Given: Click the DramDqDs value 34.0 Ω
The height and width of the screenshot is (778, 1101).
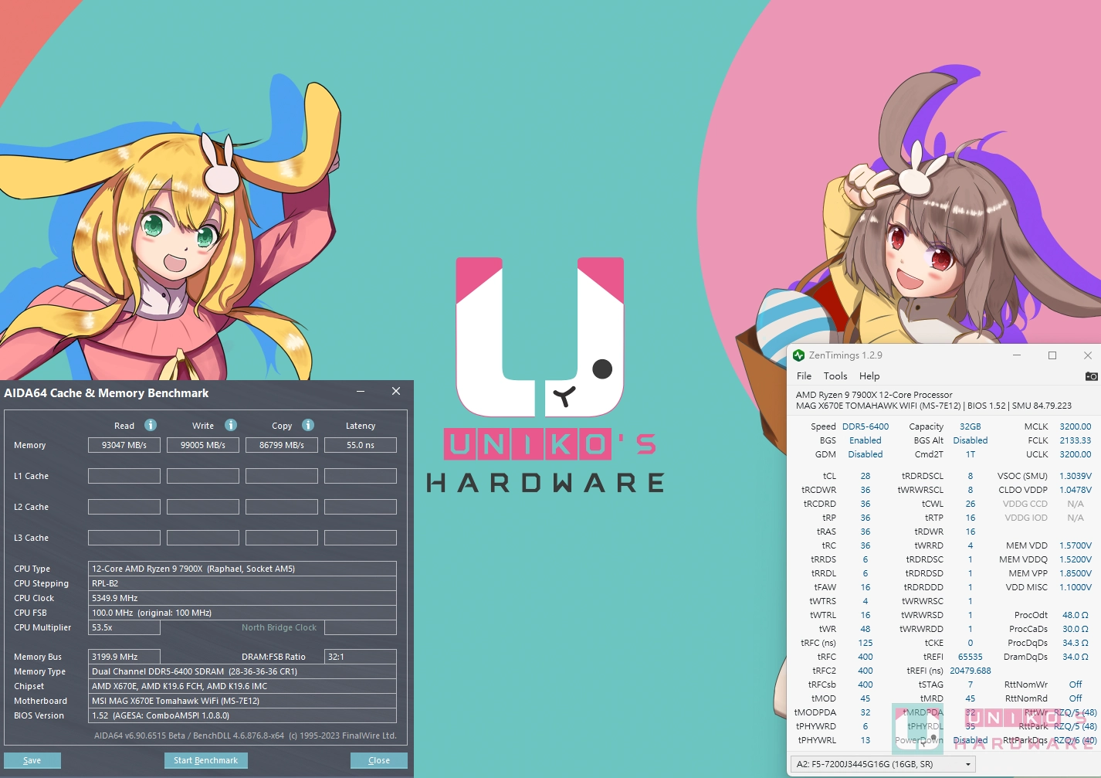Looking at the screenshot, I should pyautogui.click(x=1076, y=657).
